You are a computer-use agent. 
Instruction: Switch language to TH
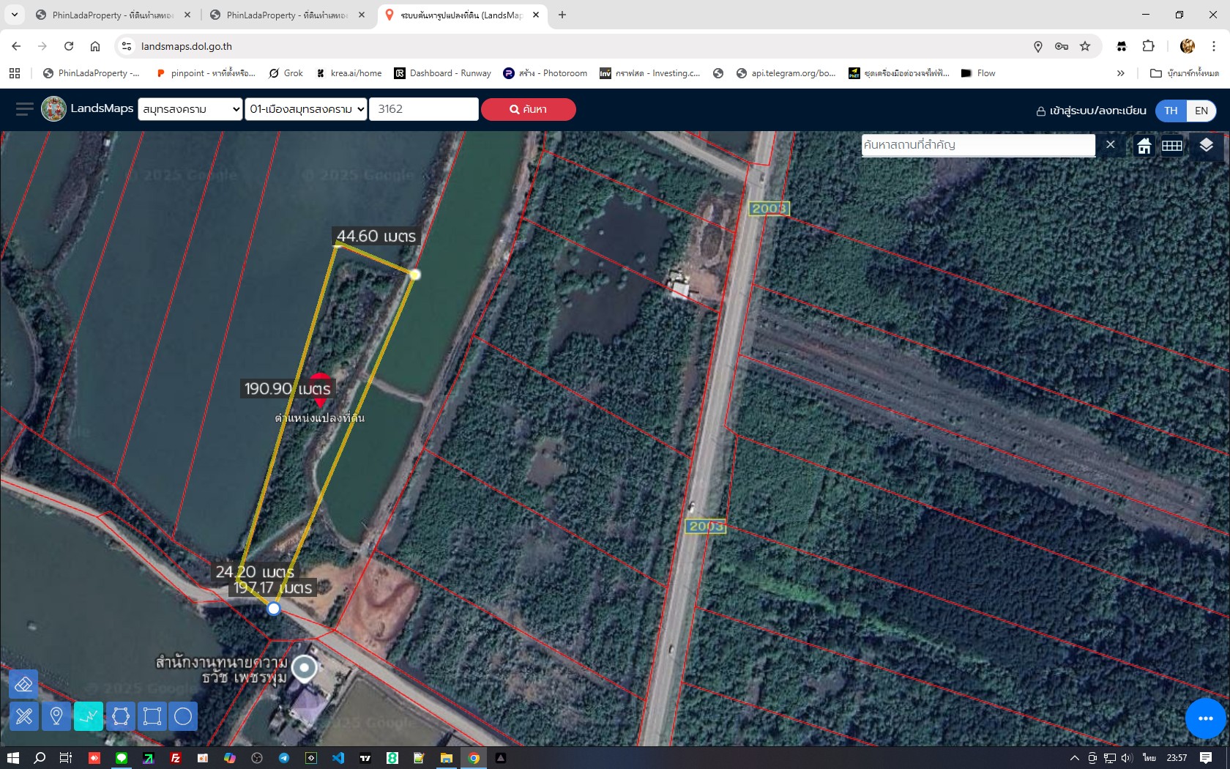pyautogui.click(x=1171, y=111)
